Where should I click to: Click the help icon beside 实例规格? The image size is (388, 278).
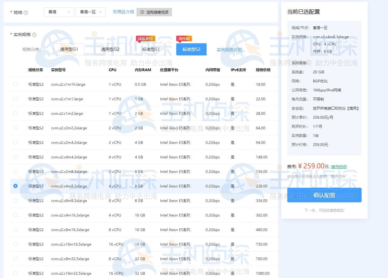pyautogui.click(x=34, y=35)
